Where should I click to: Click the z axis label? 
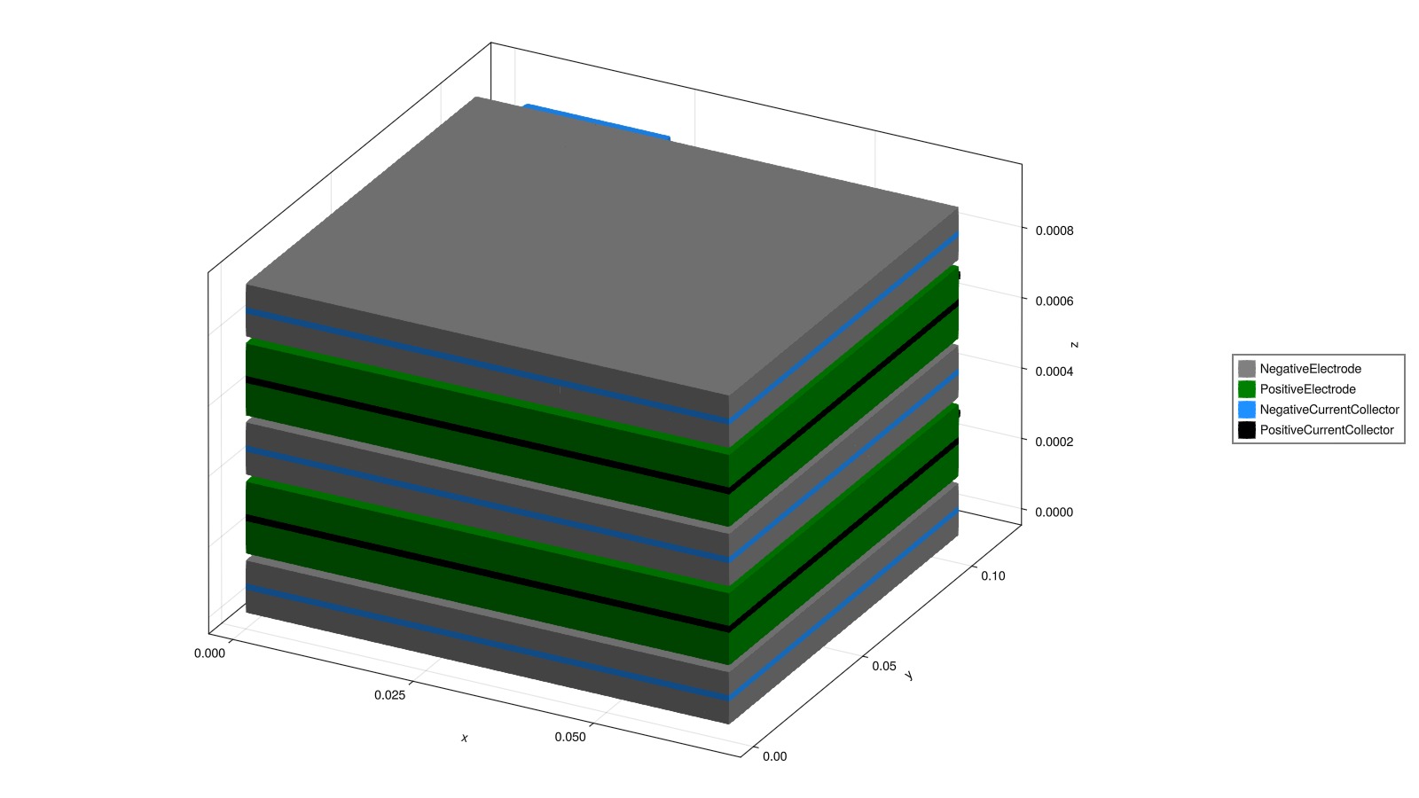(1074, 344)
